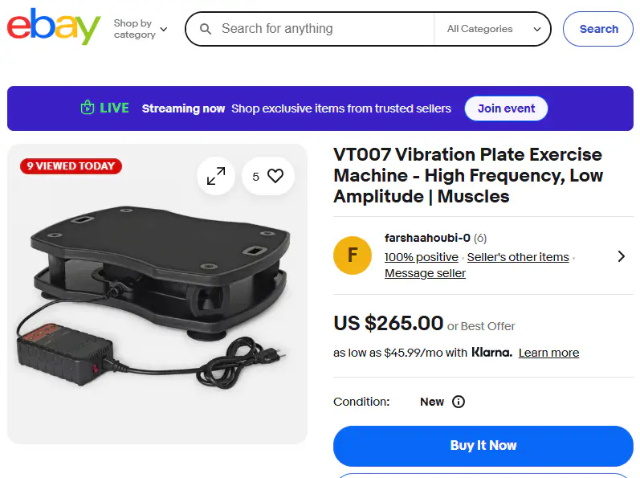
Task: Click the Search button
Action: [598, 29]
